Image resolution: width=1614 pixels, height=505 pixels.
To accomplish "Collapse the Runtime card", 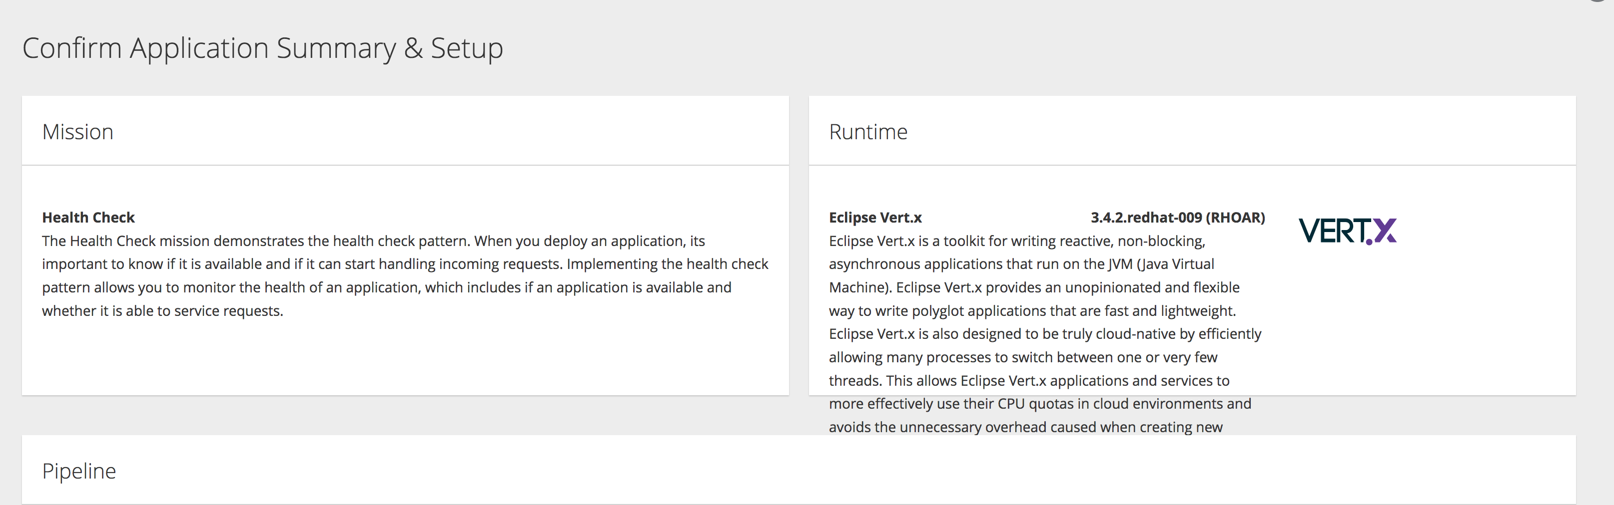I will coord(868,131).
